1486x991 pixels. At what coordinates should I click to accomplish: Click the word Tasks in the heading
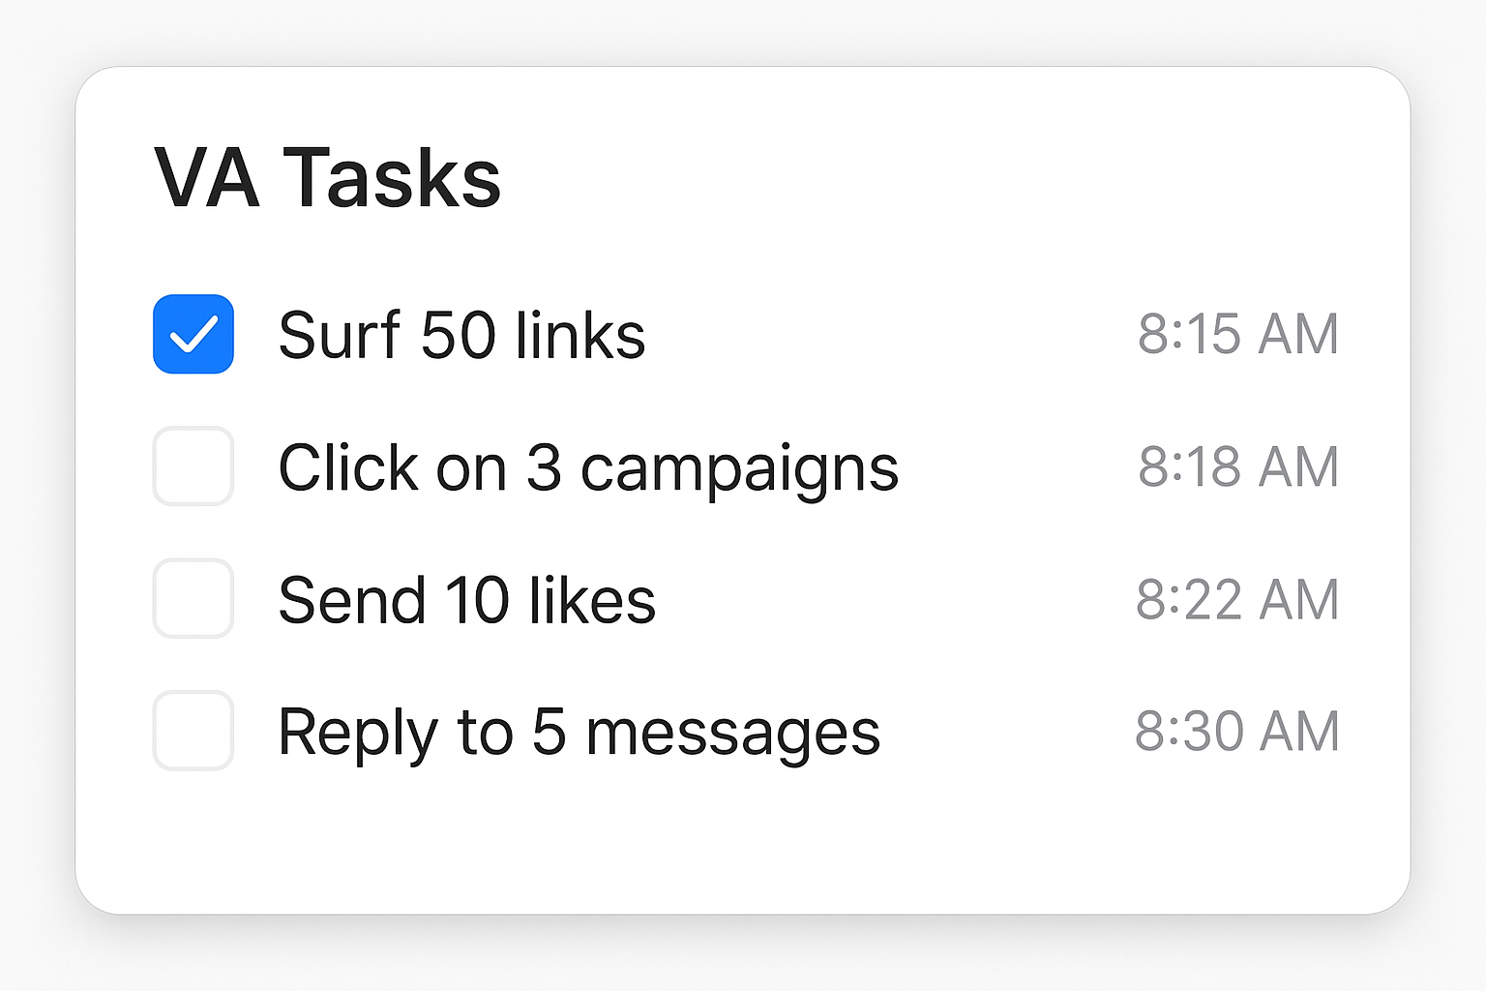pyautogui.click(x=392, y=178)
